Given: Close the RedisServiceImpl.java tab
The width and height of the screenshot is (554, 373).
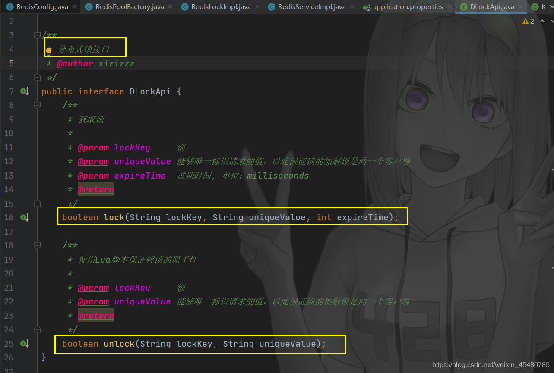Looking at the screenshot, I should pos(352,7).
